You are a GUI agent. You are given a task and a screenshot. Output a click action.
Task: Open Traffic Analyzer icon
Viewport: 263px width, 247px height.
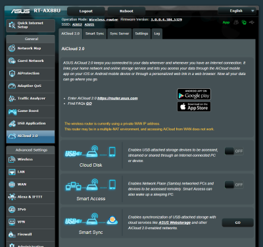pyautogui.click(x=12, y=99)
